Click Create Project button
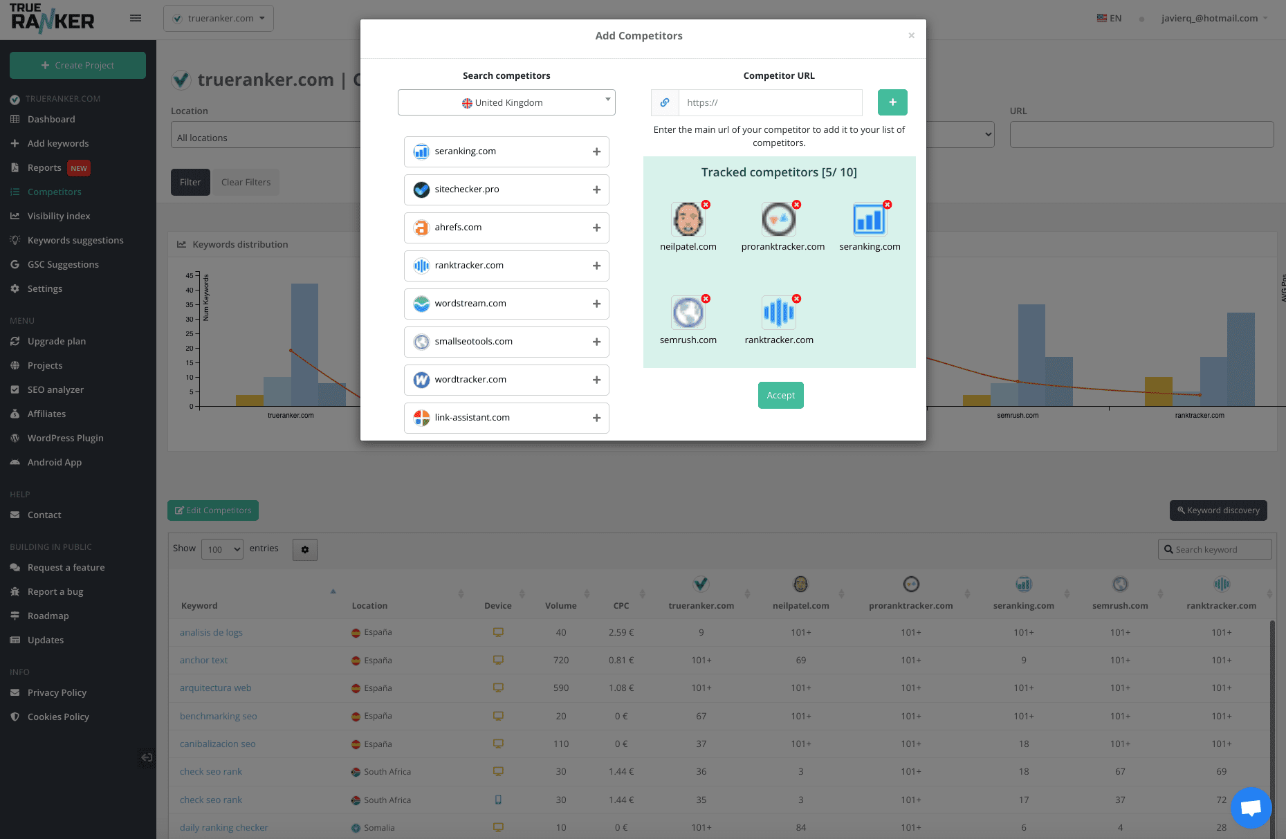Viewport: 1286px width, 839px height. [77, 65]
